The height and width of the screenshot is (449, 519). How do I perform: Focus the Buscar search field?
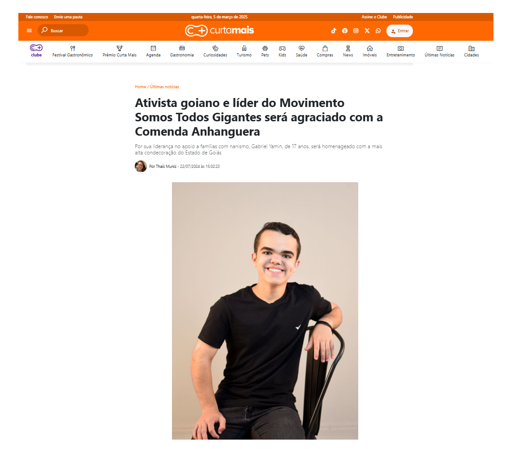click(63, 30)
